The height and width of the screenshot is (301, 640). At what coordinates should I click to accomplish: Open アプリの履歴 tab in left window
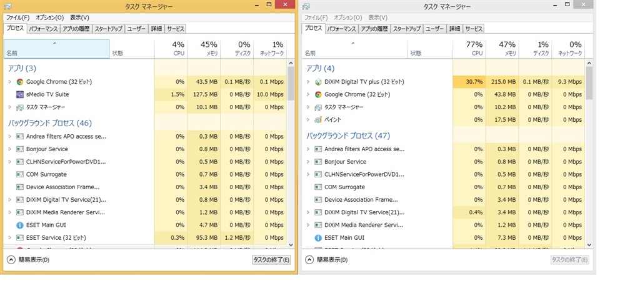76,29
